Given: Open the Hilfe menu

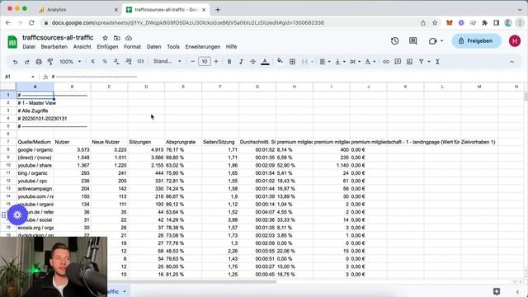Looking at the screenshot, I should (231, 47).
